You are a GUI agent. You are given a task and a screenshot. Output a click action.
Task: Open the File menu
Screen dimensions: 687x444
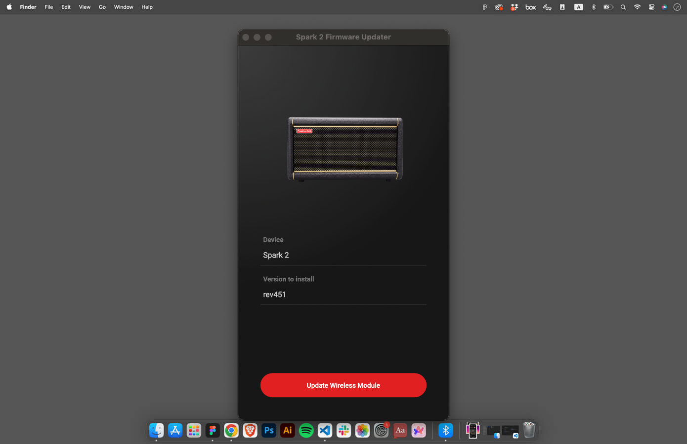[49, 7]
